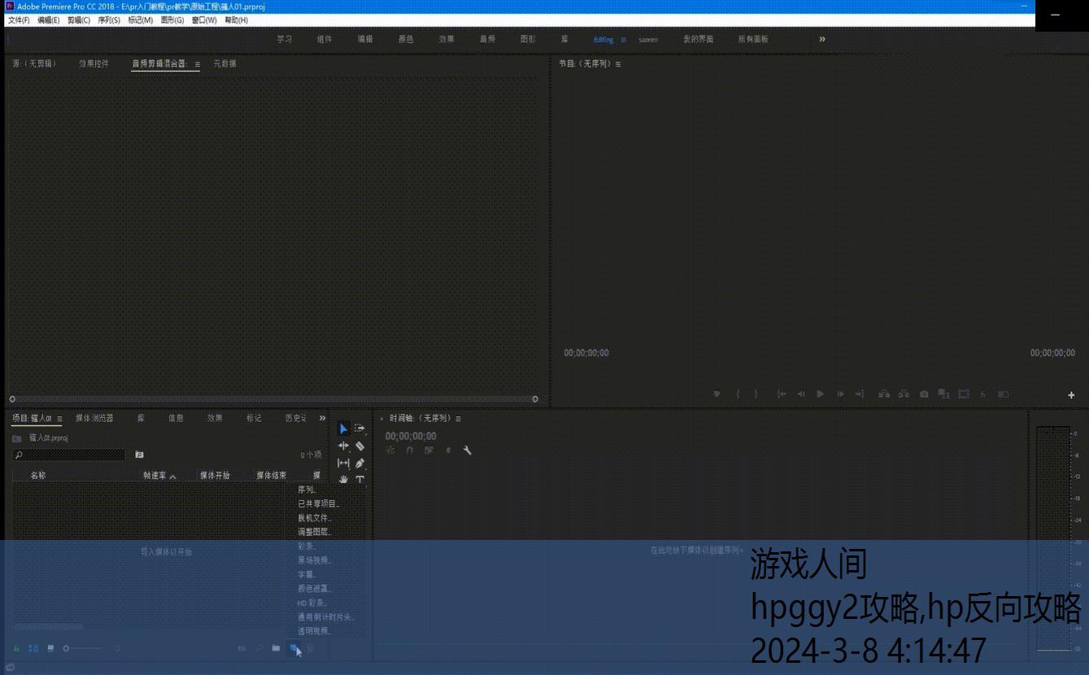Select the Ripple Edit tool
The width and height of the screenshot is (1089, 675).
coord(343,446)
